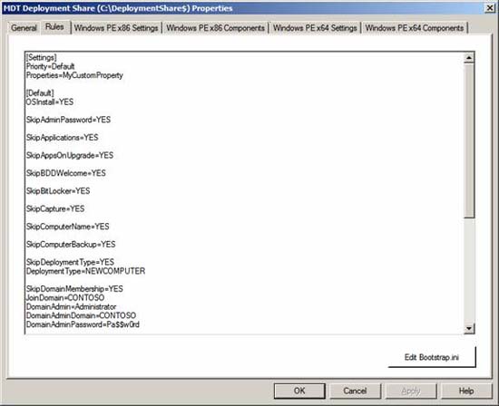Click the vertical scrollbar thumb
499x406 pixels.
[469, 140]
